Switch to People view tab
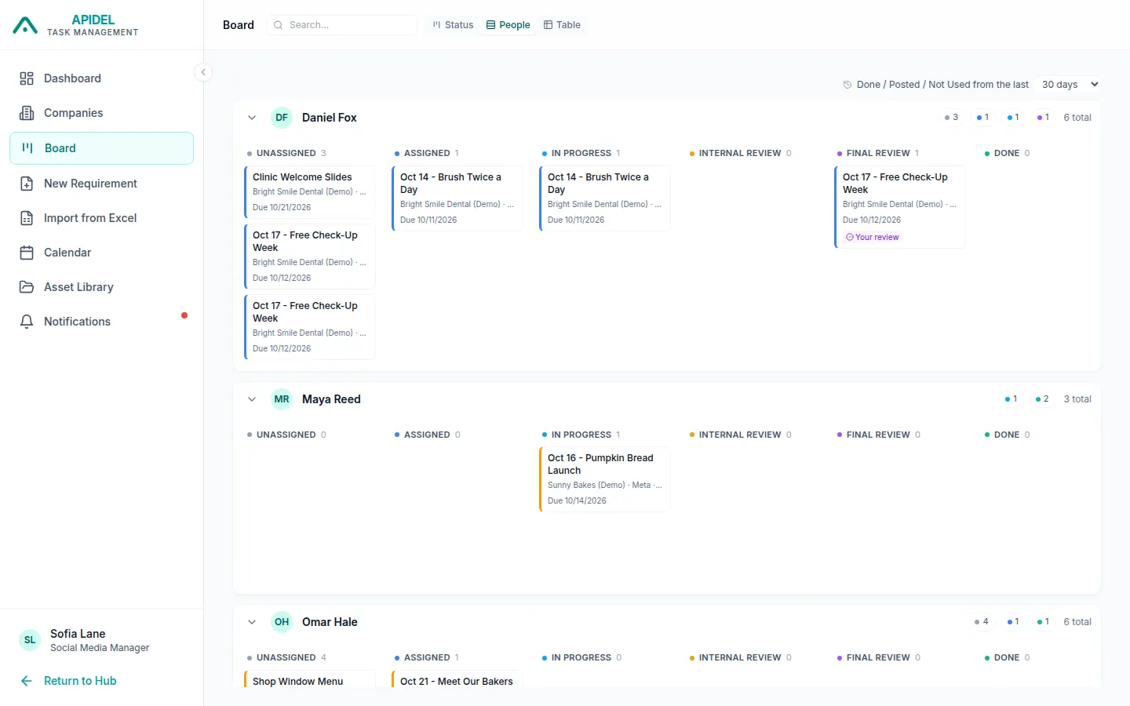Screen dimensions: 1130x706 [508, 25]
